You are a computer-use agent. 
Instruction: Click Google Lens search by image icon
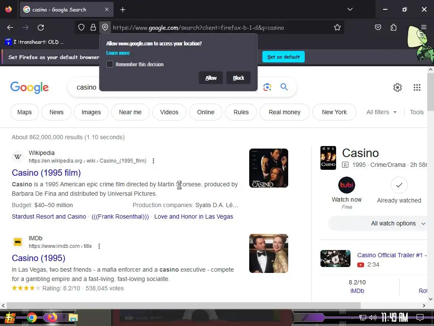(x=267, y=87)
